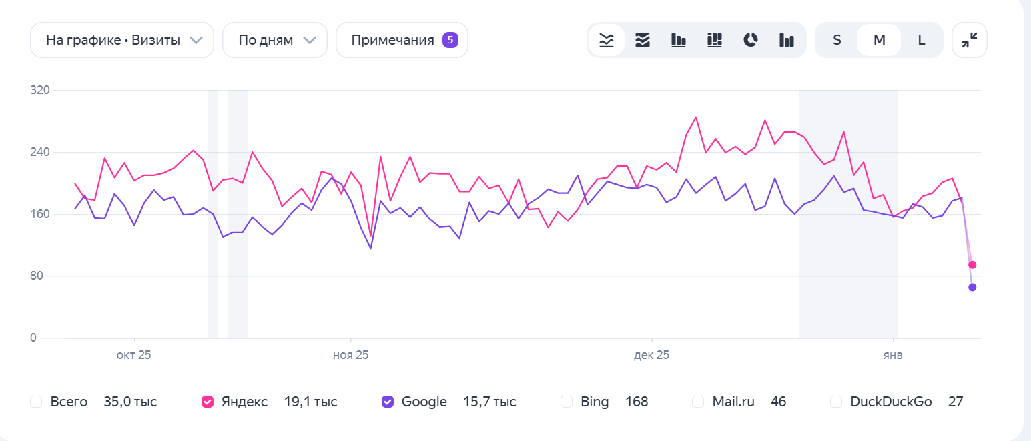Screen dimensions: 1031x441
Task: Select the stacked area chart type
Action: tap(642, 40)
